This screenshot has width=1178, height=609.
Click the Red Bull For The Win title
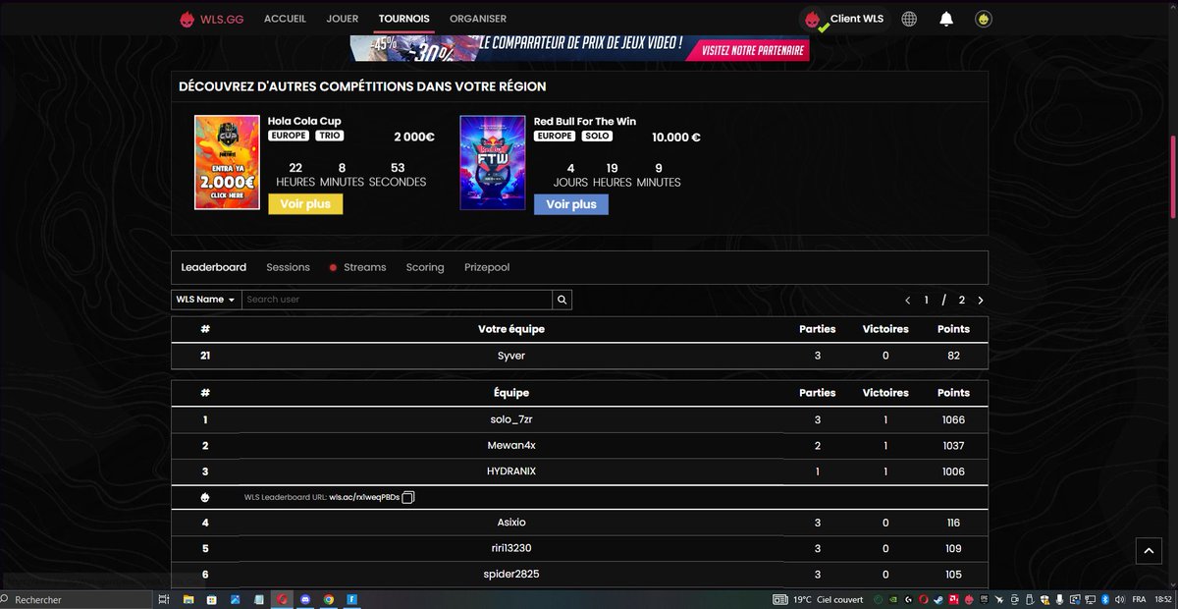(585, 121)
